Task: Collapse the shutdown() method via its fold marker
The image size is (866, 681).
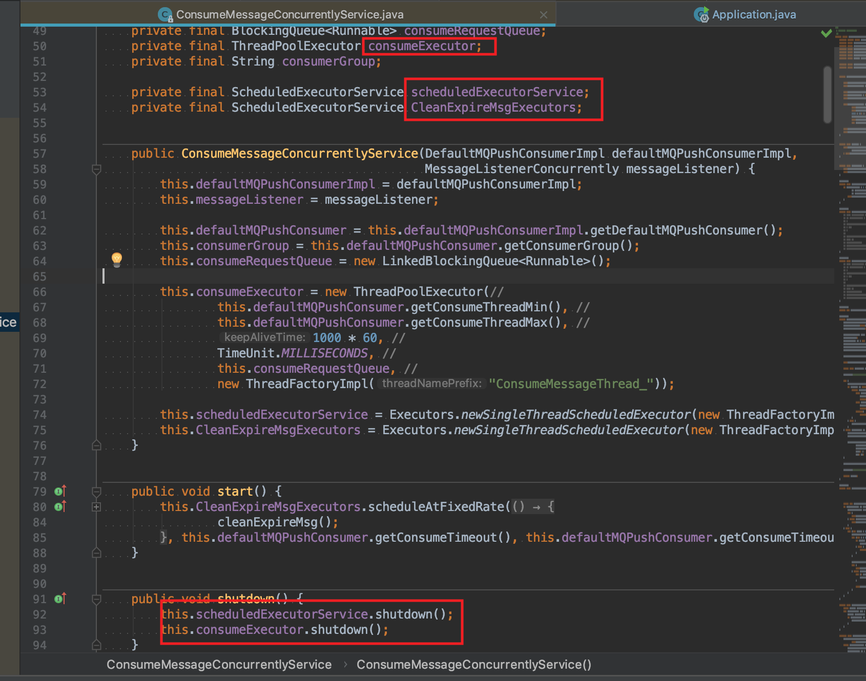Action: [x=96, y=598]
